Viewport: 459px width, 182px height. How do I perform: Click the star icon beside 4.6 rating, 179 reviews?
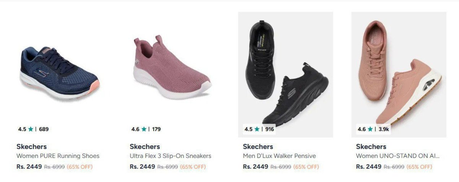click(x=144, y=129)
